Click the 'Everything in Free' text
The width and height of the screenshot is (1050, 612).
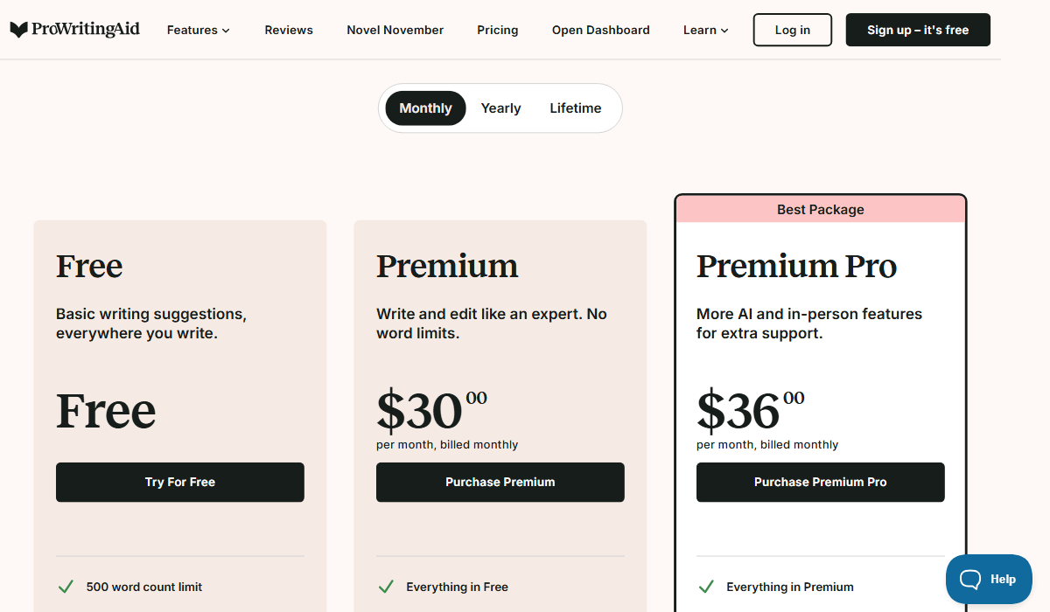[458, 587]
